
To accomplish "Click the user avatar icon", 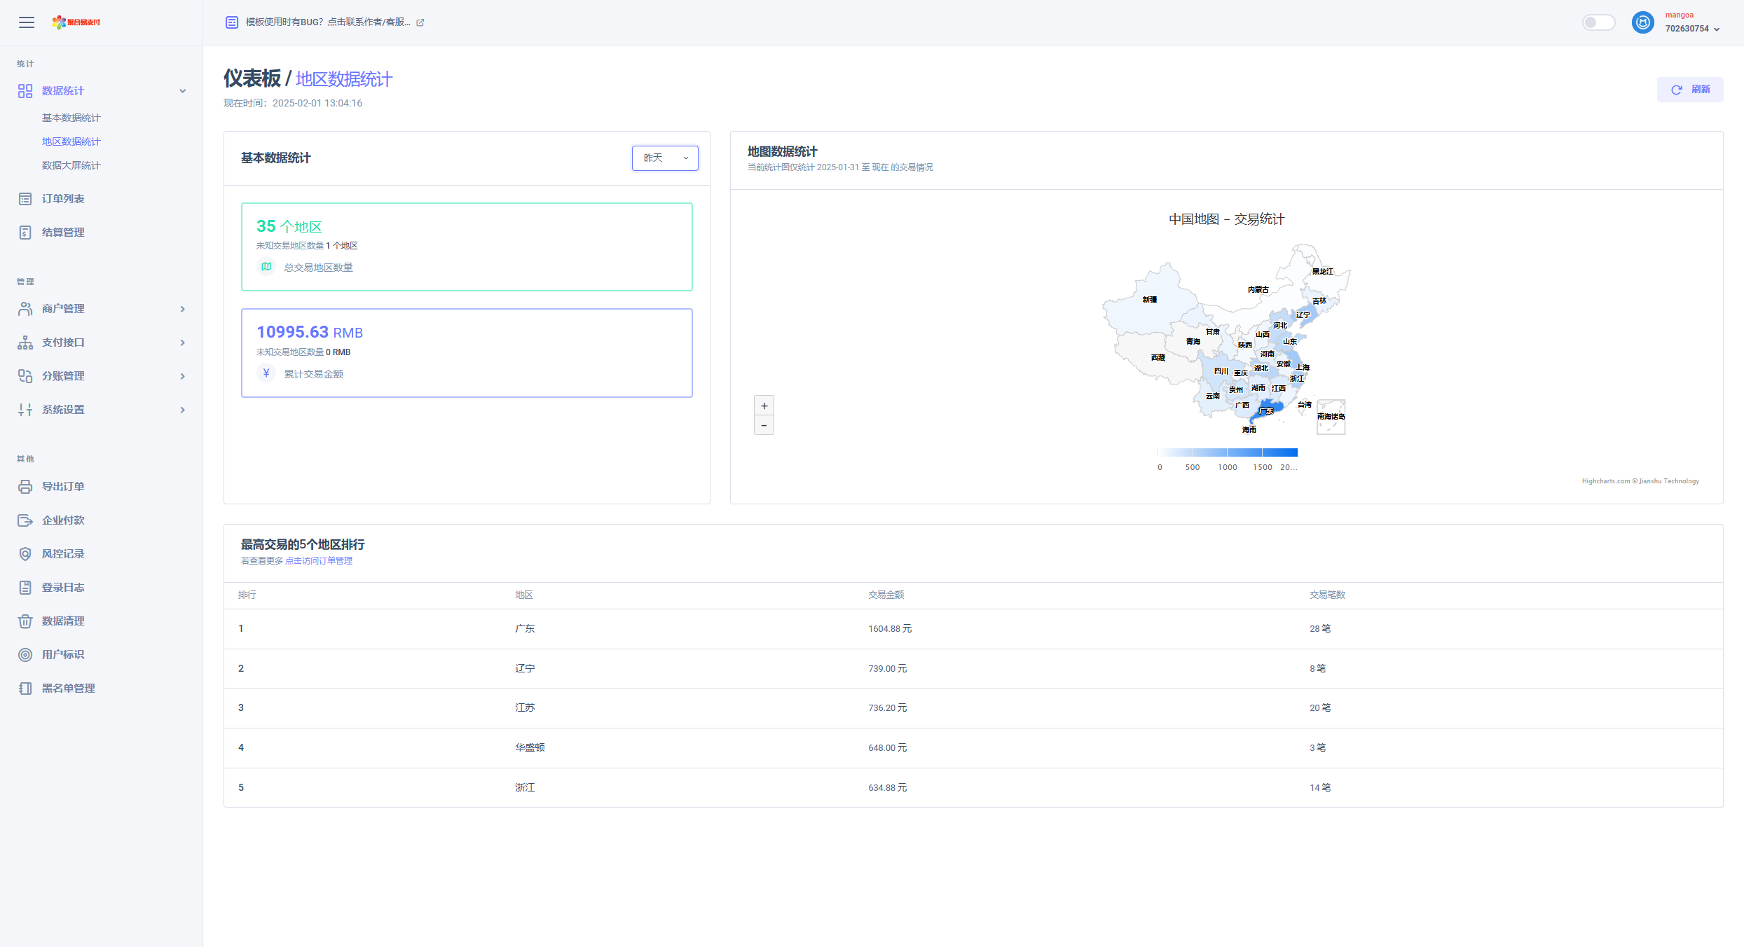I will (x=1642, y=22).
